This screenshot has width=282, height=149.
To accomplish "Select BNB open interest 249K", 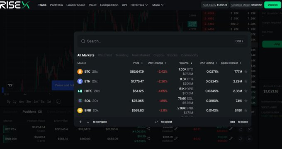I will [238, 111].
